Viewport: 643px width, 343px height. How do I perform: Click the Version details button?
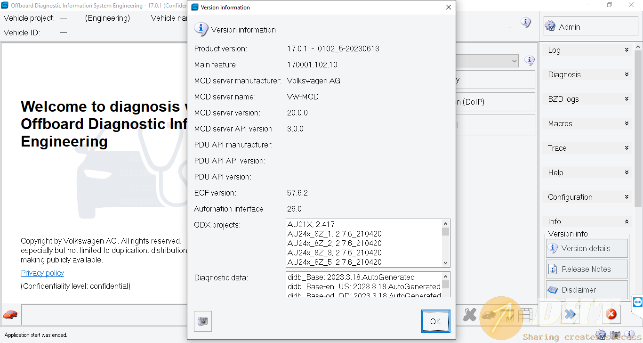coord(587,248)
